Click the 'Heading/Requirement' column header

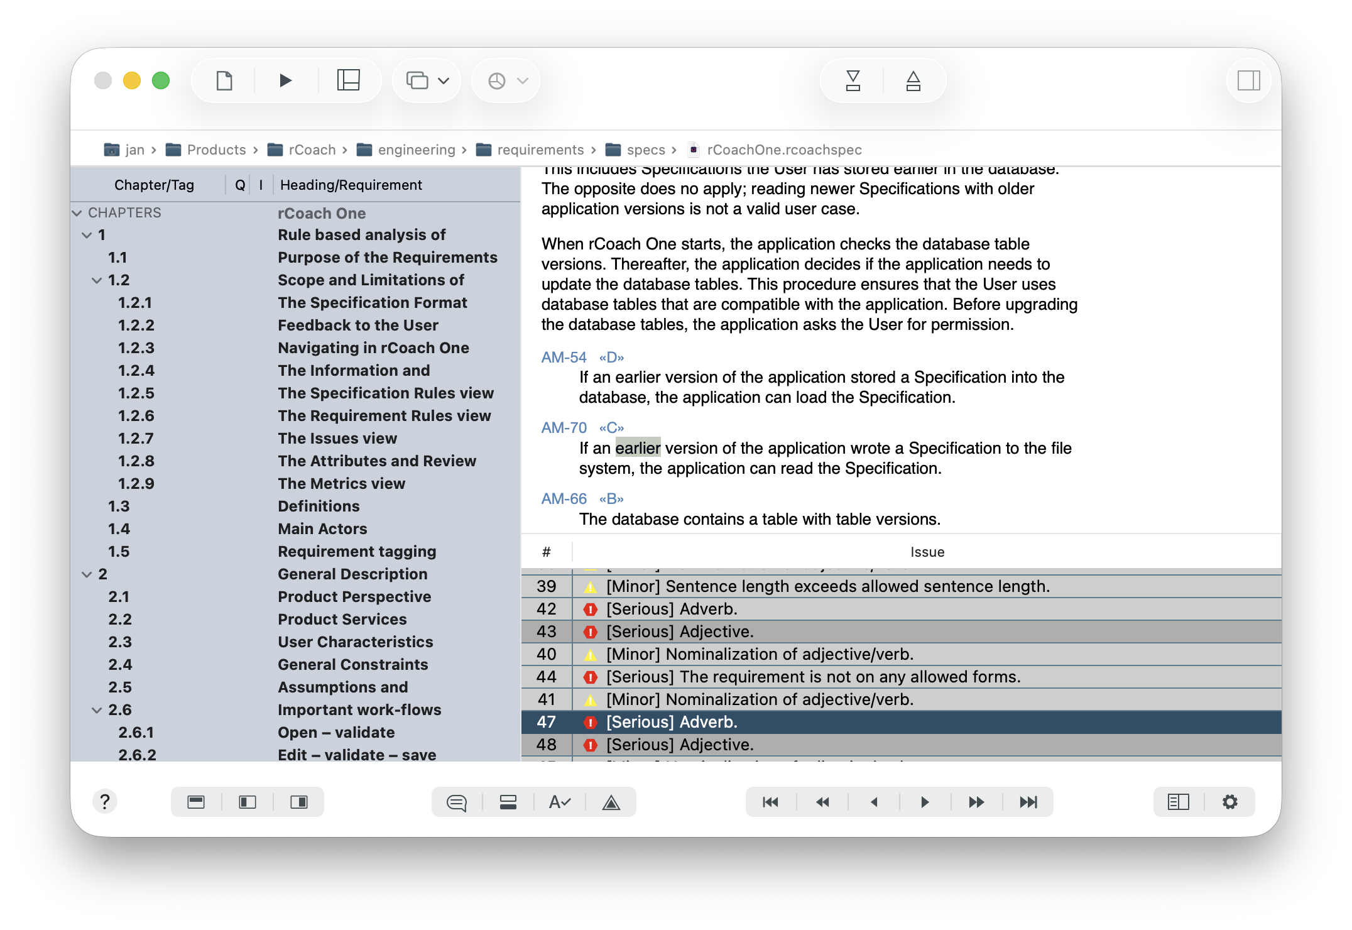[x=351, y=185]
